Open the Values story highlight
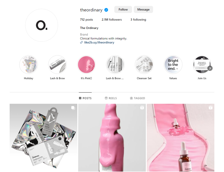Viewport: 224px width, 172px height. coord(173,65)
